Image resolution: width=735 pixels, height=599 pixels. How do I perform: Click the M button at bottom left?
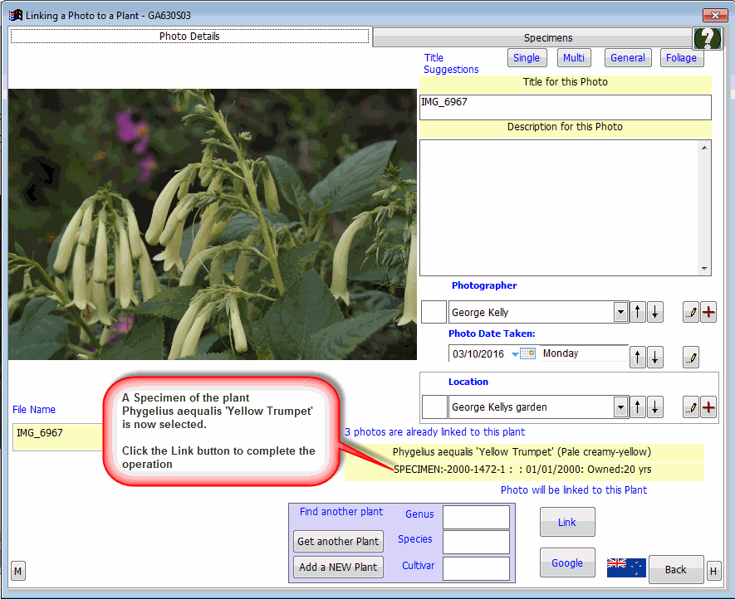[x=17, y=572]
